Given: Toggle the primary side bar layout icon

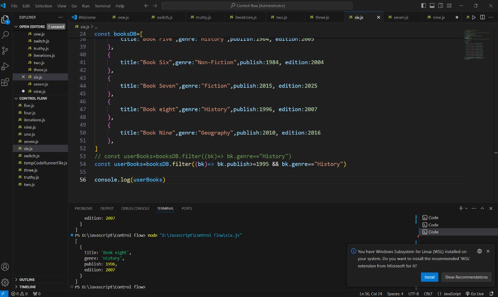Looking at the screenshot, I should (x=423, y=6).
